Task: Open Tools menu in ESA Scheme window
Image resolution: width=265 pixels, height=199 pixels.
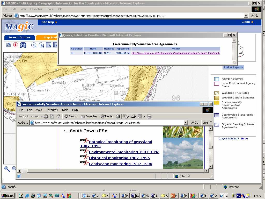Action: pyautogui.click(x=65, y=110)
